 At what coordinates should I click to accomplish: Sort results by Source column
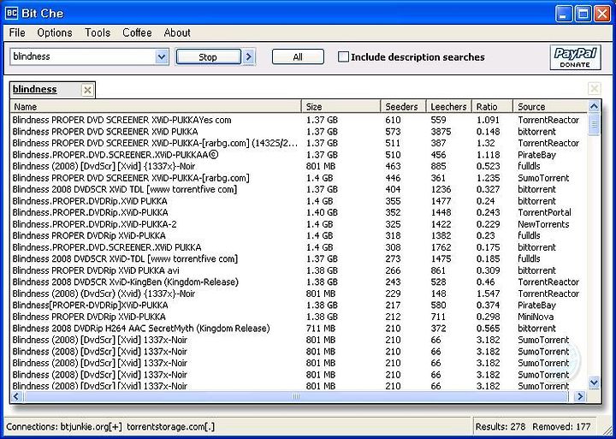click(550, 106)
